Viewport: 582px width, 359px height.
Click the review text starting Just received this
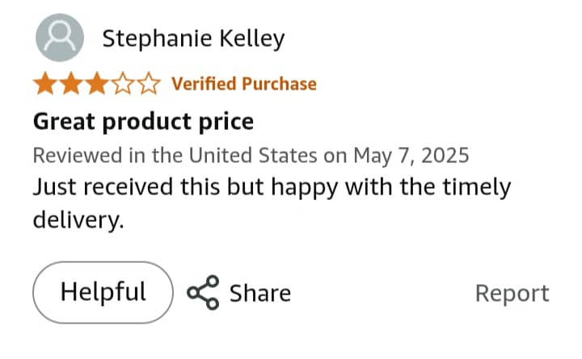[272, 203]
